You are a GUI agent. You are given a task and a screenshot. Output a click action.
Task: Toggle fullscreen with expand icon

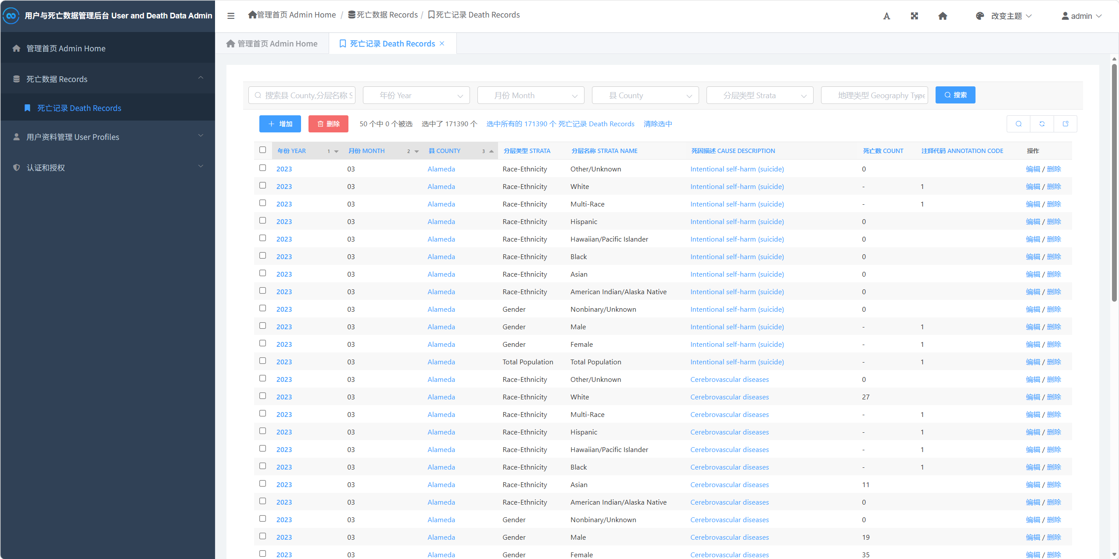coord(915,16)
